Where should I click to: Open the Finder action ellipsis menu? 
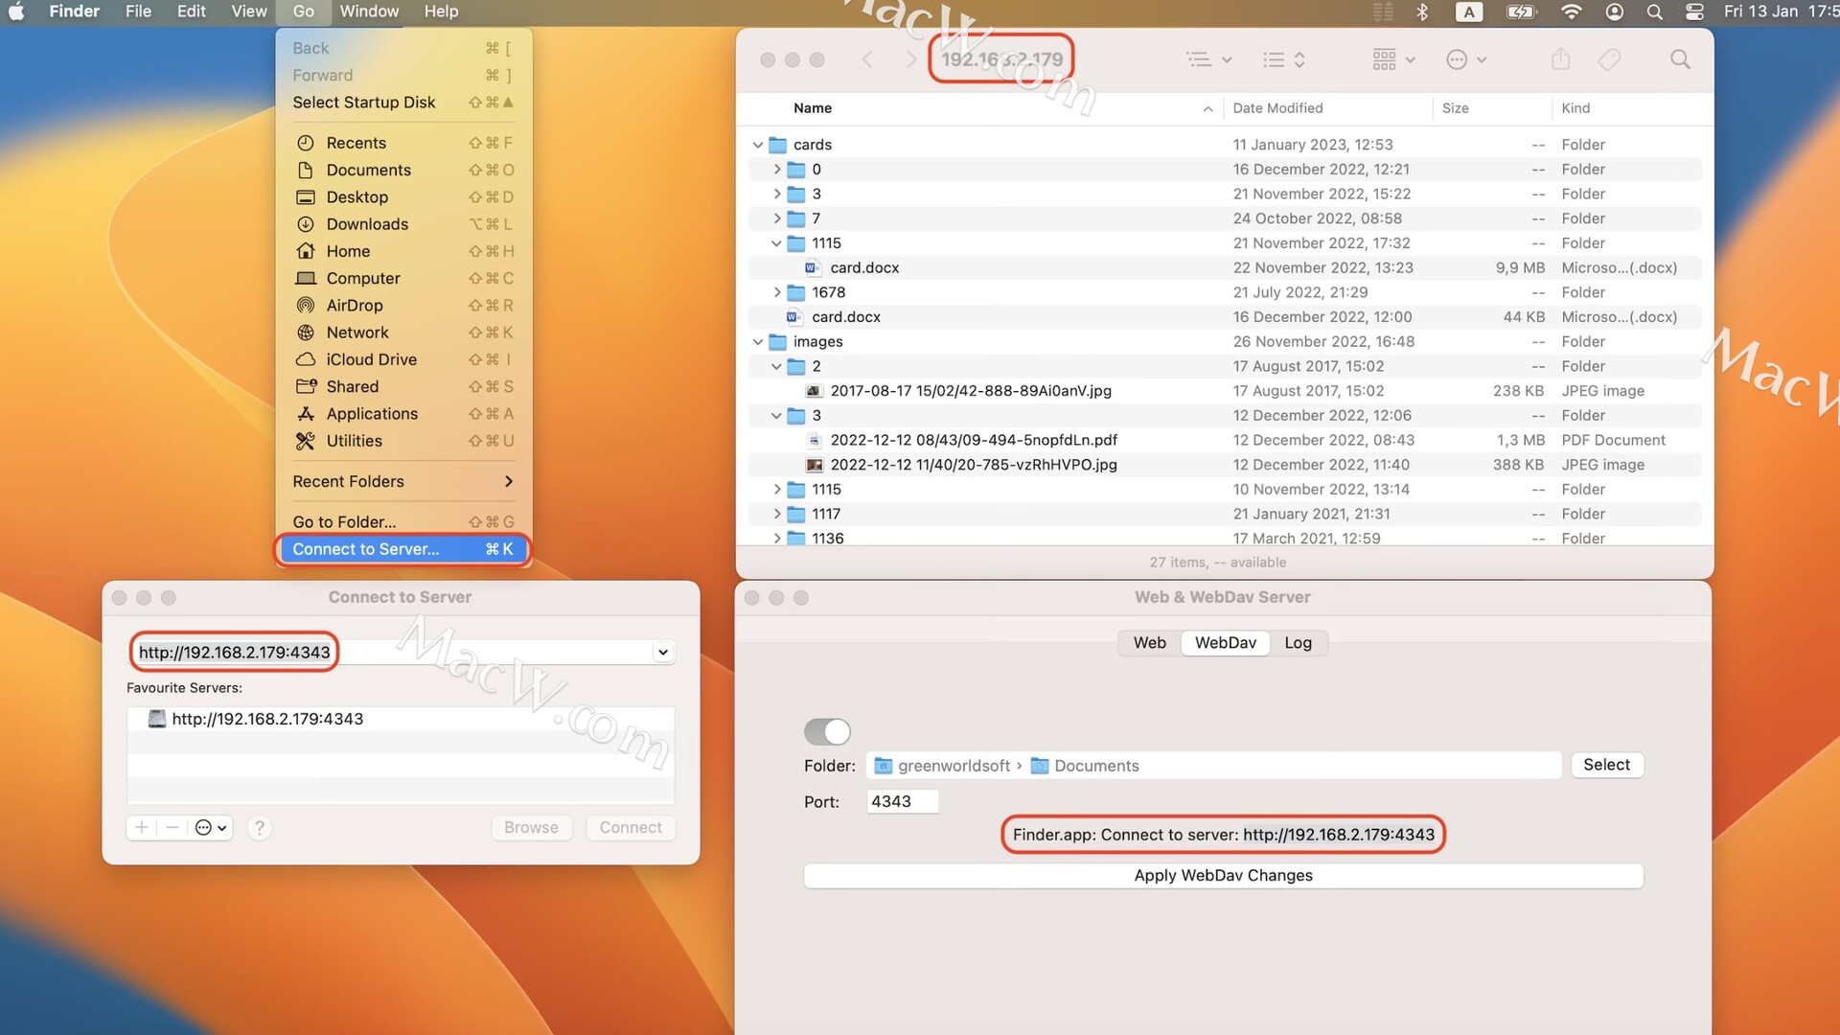click(x=1466, y=59)
